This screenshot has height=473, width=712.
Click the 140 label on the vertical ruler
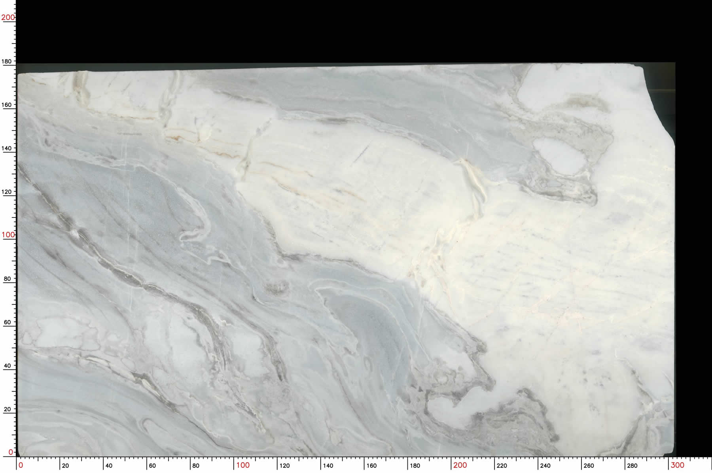click(x=7, y=148)
